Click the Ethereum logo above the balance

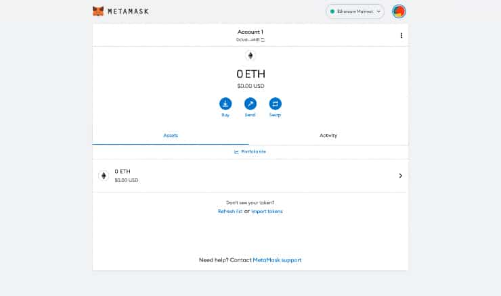click(x=250, y=55)
